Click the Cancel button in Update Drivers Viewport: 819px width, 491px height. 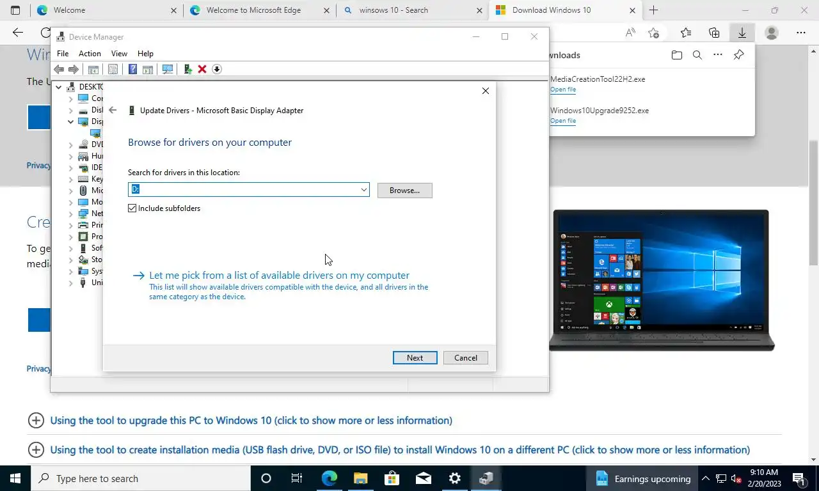[x=466, y=358]
